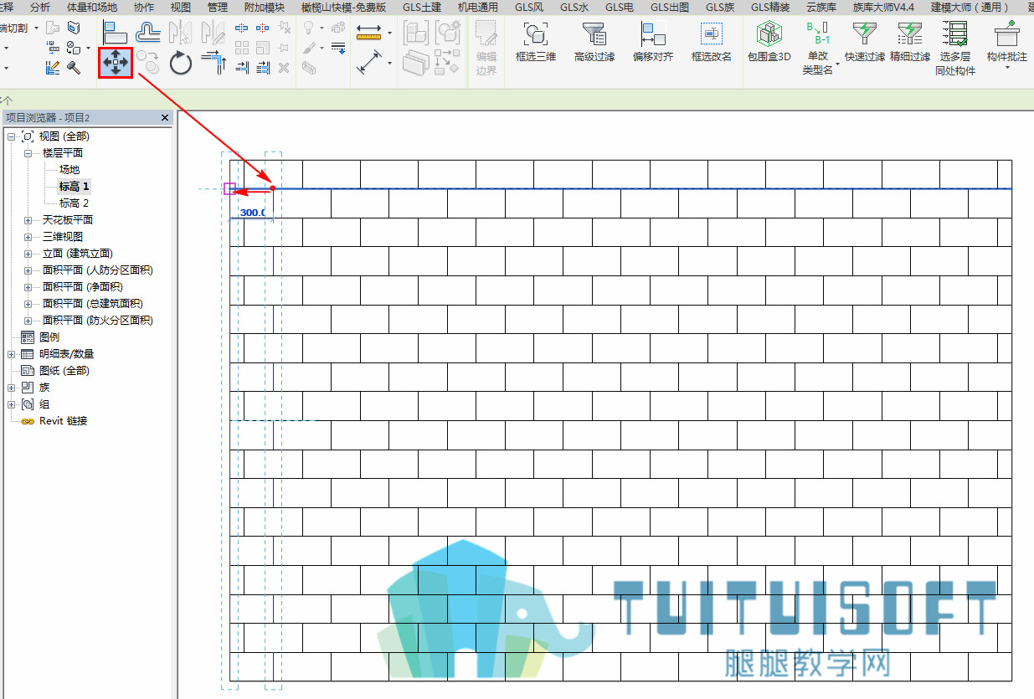Select the Rotate tool

coord(181,63)
